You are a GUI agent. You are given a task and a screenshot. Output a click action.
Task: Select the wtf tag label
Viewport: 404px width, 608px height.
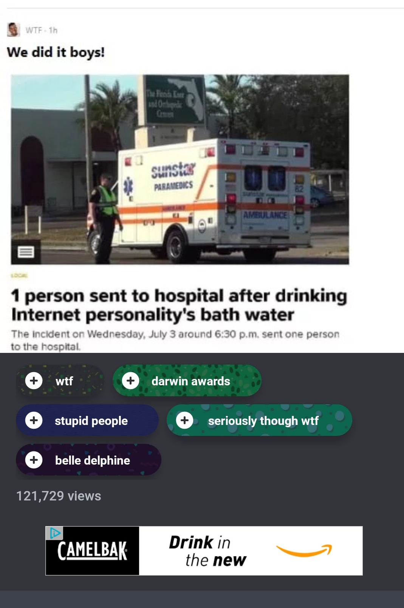click(64, 381)
